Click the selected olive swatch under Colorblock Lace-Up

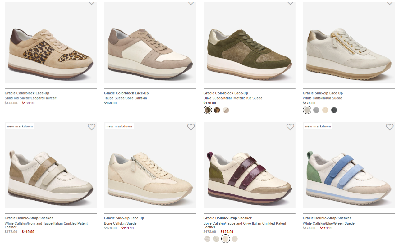tap(208, 110)
